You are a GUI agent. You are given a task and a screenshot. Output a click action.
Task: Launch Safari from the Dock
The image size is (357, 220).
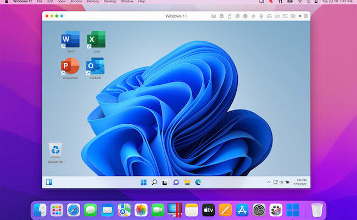click(x=74, y=210)
